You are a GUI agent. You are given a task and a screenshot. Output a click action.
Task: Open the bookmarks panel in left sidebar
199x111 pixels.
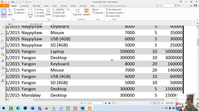(x=2, y=35)
